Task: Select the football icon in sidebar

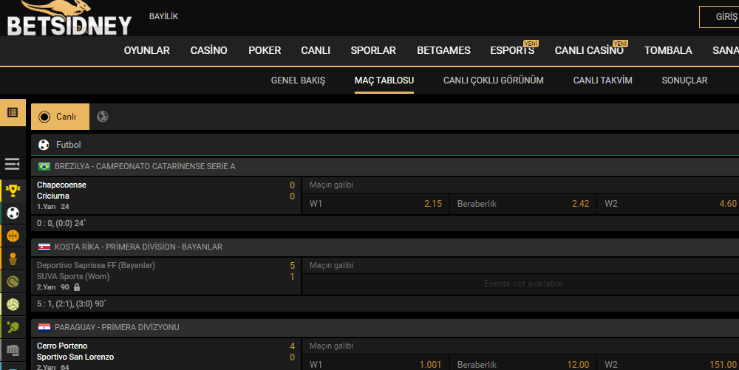Action: (x=13, y=213)
